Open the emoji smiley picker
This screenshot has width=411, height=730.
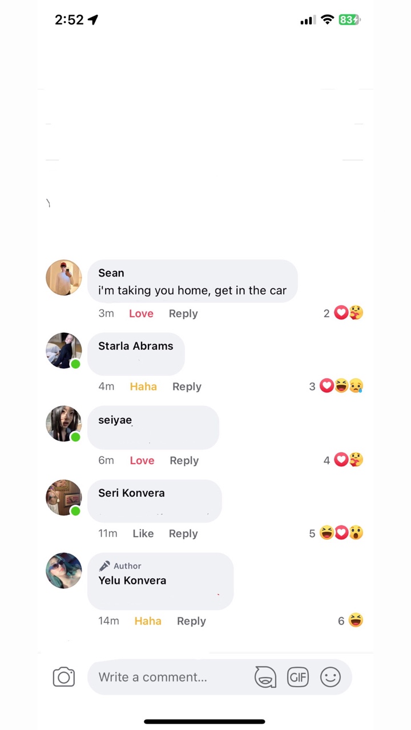pos(331,677)
